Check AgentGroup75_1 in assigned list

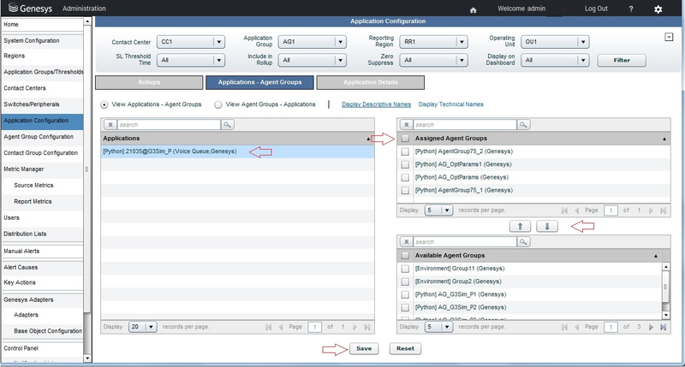pos(405,190)
